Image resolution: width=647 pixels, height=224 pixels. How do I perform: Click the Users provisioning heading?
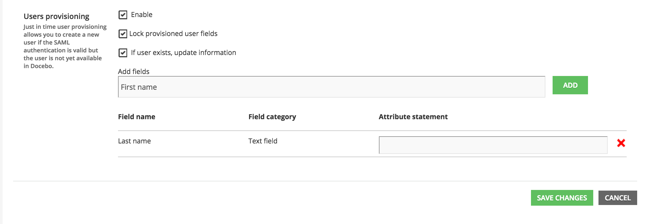point(56,16)
